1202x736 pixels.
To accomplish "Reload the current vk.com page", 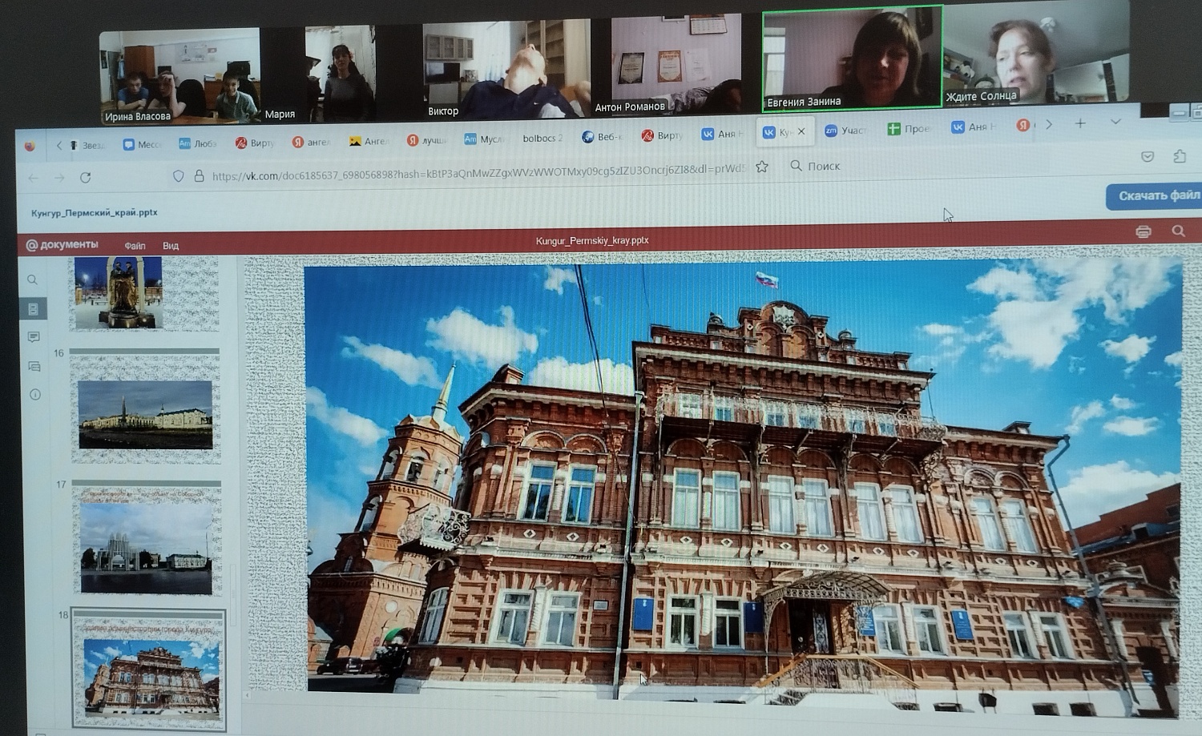I will click(x=85, y=177).
